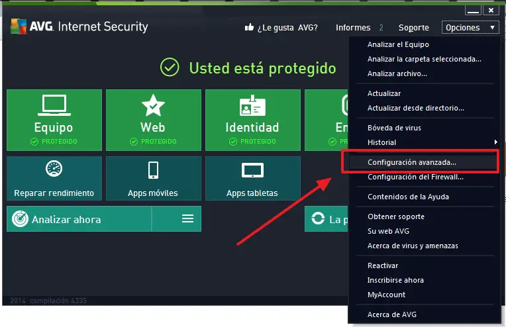
Task: Click the thumbs-up icon beside ¿Le gusta AVG?
Action: (249, 27)
